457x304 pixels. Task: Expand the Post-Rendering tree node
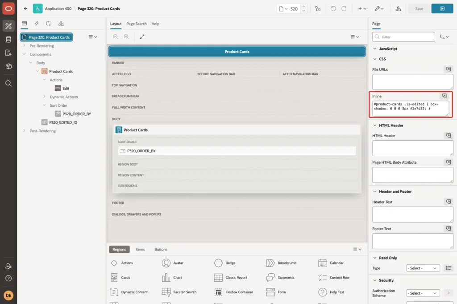click(24, 131)
